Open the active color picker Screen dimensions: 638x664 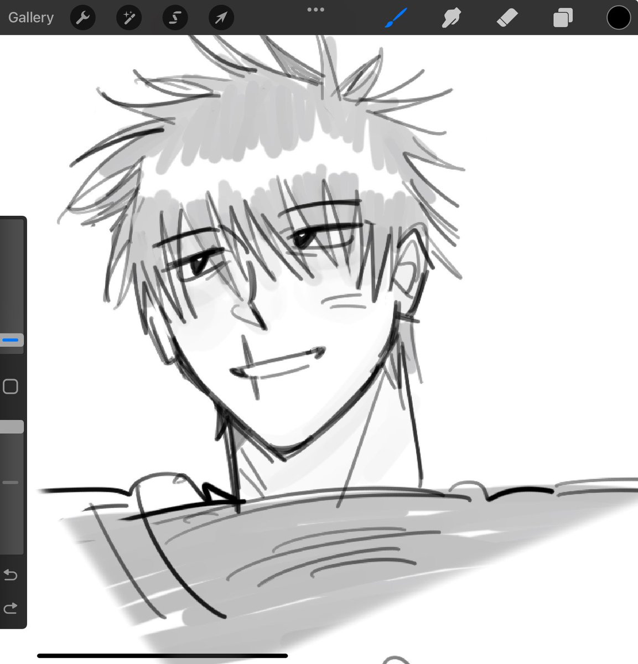[x=619, y=18]
